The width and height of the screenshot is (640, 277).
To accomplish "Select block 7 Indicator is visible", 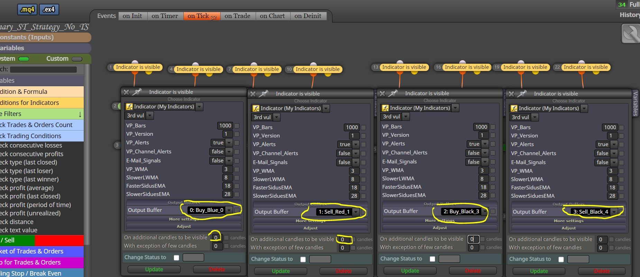I will 257,69.
